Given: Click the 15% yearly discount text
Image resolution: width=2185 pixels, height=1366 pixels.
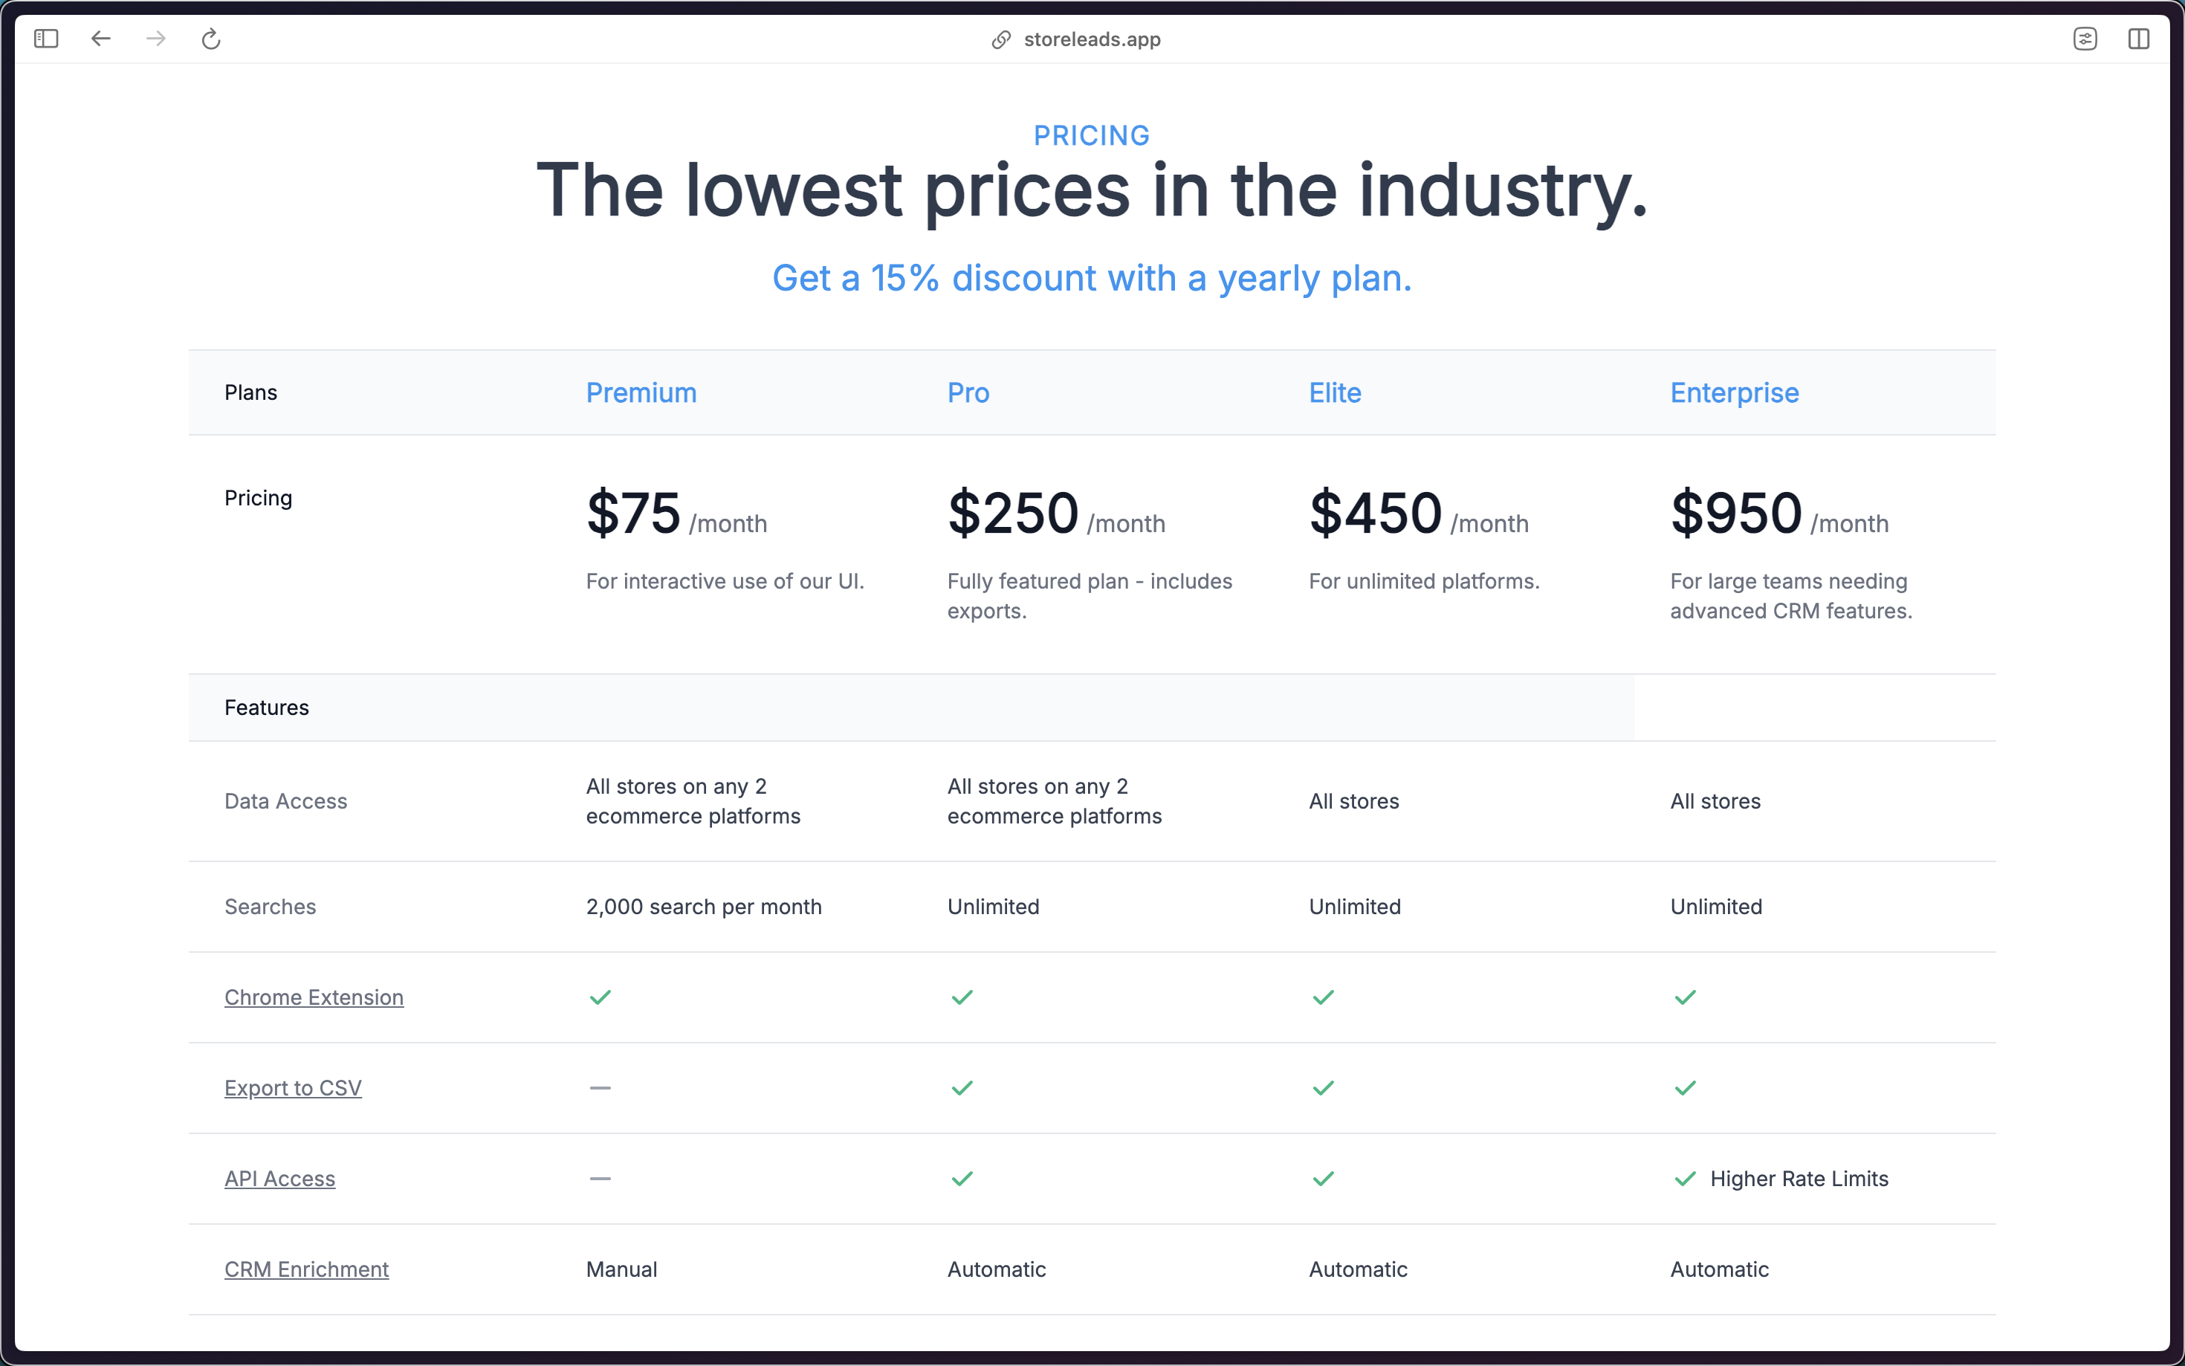Looking at the screenshot, I should tap(1092, 278).
